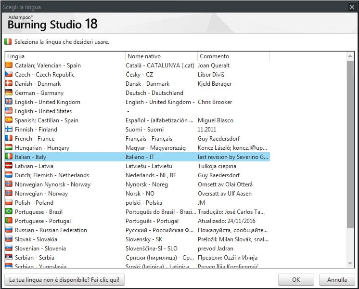Select 'Russian - Russian Federation' row

[137, 230]
